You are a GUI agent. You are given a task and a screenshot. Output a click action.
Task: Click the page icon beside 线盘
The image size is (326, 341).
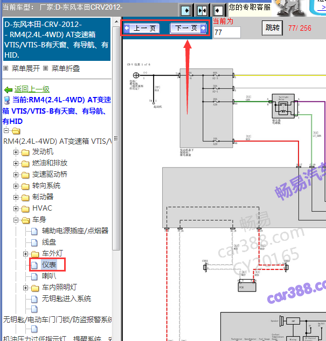point(34,243)
